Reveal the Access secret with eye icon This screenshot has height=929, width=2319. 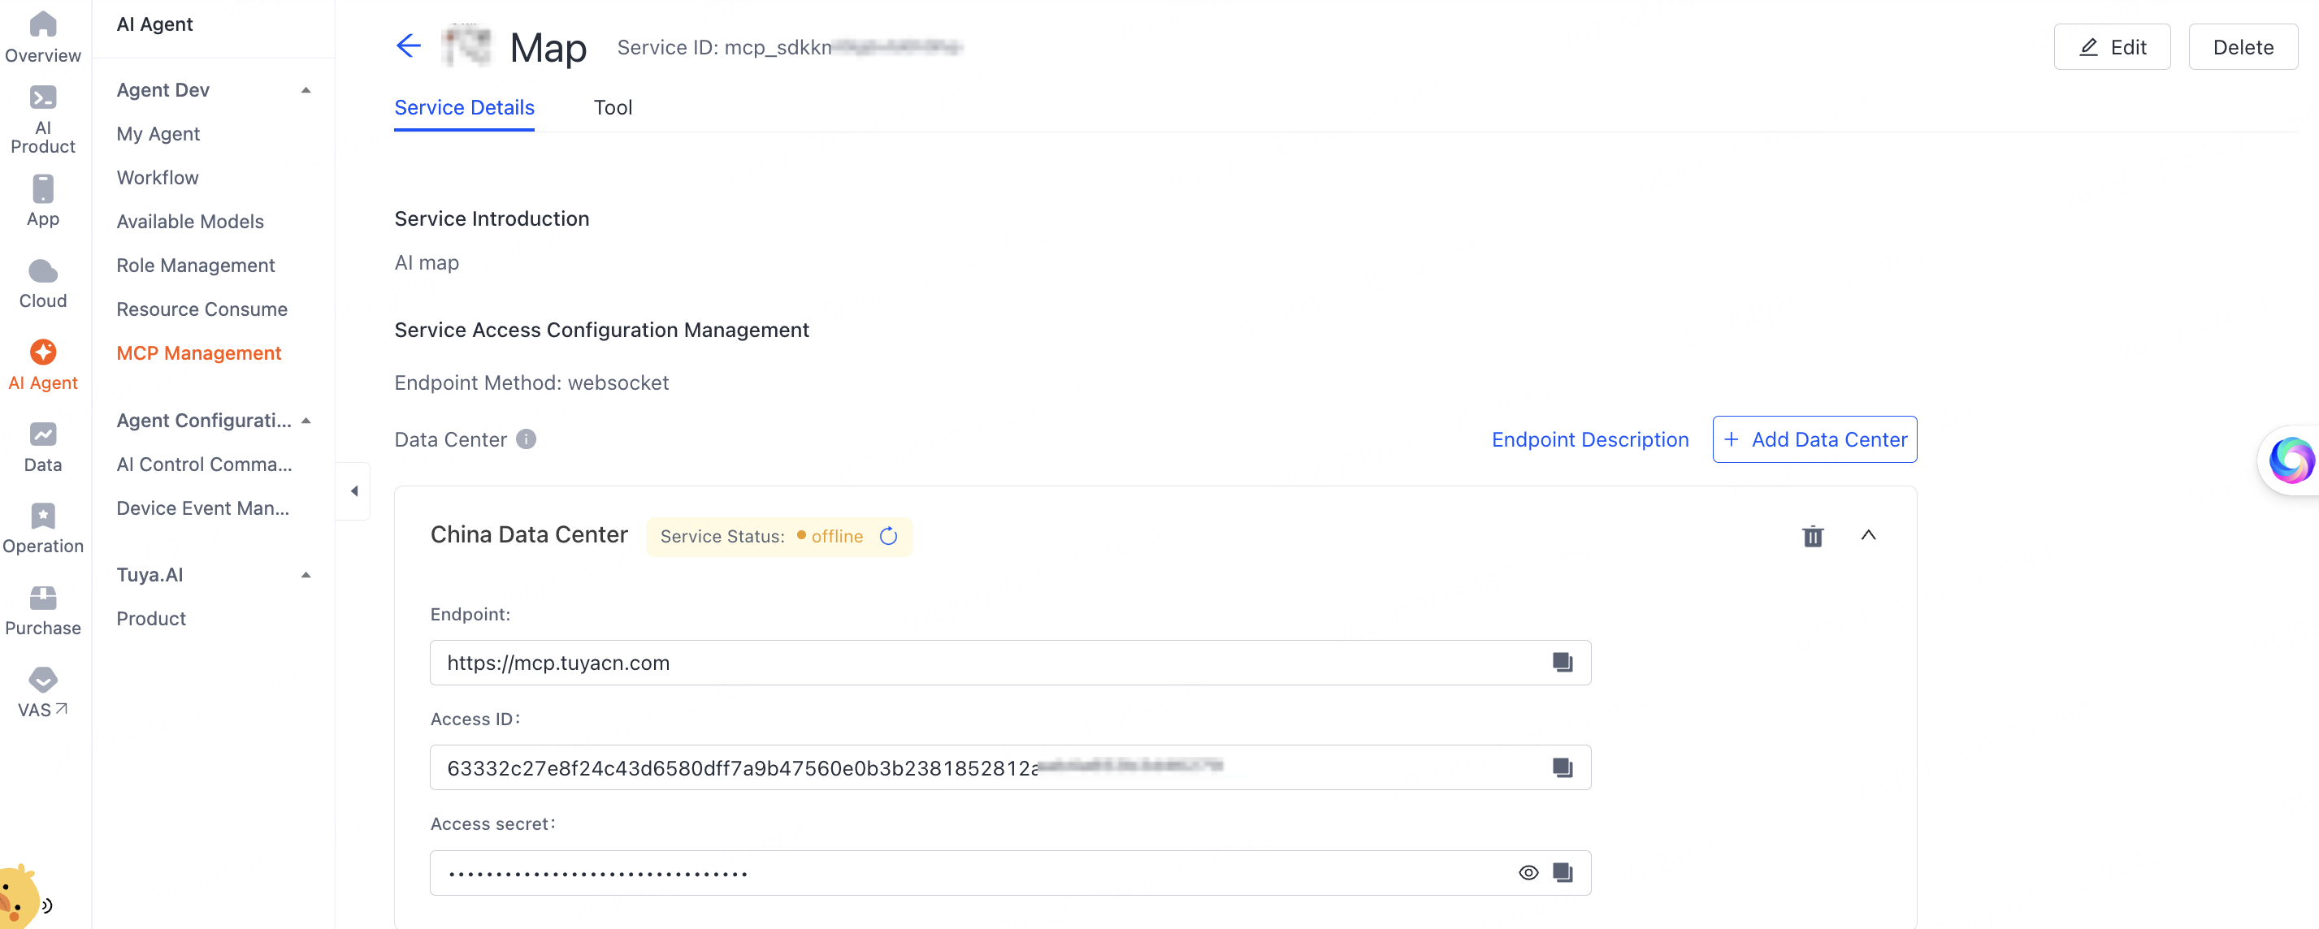pos(1528,872)
